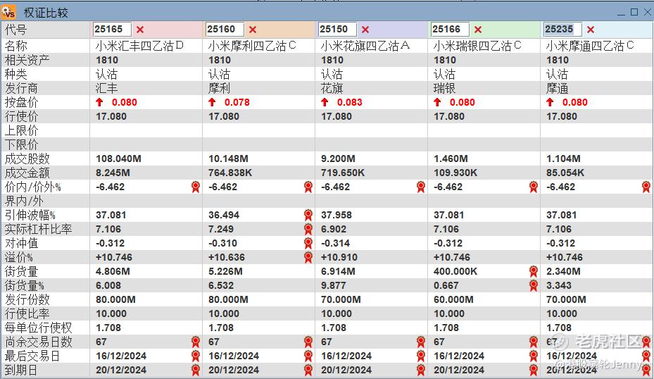Screen dimensions: 654x379
Task: Click the issuer name 汇丰
Action: coord(107,88)
